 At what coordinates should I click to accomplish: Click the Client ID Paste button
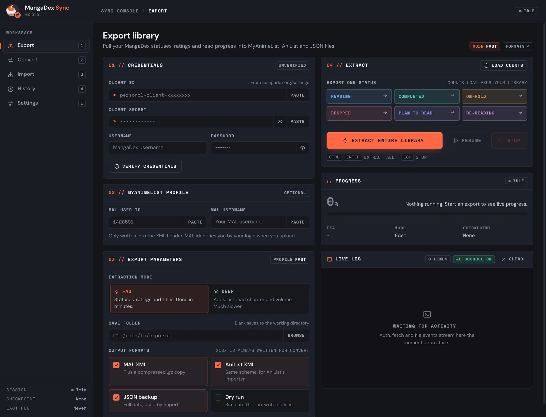(297, 95)
